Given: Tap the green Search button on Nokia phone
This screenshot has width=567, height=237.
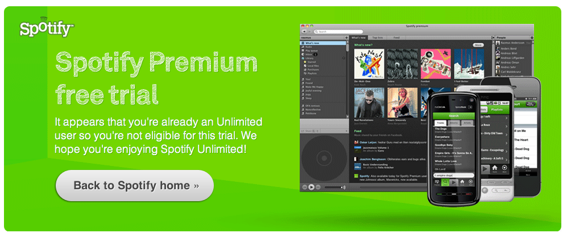Looking at the screenshot, I should [x=453, y=115].
